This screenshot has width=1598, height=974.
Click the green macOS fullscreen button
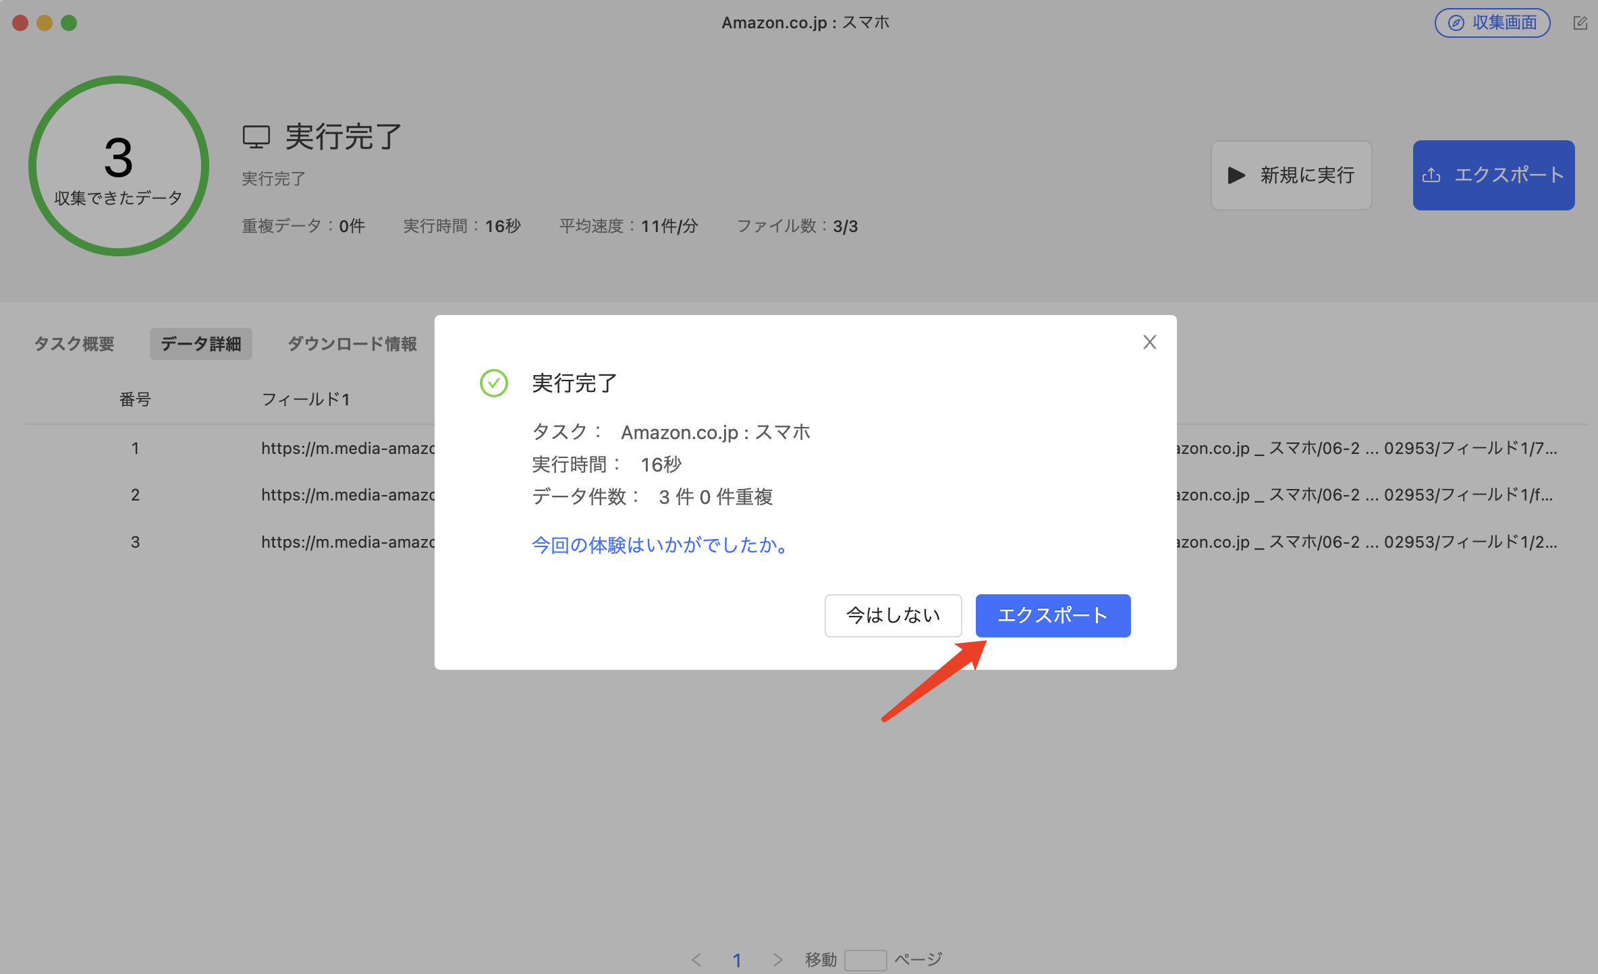[69, 23]
